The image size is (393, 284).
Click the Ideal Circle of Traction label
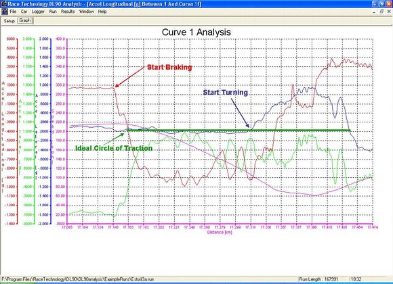[x=114, y=148]
